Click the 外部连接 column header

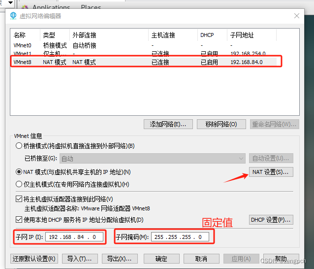point(109,35)
